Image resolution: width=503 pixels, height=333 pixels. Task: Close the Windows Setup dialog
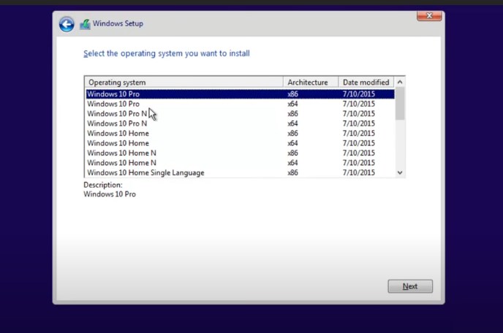[429, 16]
